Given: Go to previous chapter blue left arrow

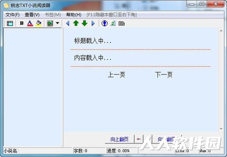Looking at the screenshot, I should [x=68, y=23].
